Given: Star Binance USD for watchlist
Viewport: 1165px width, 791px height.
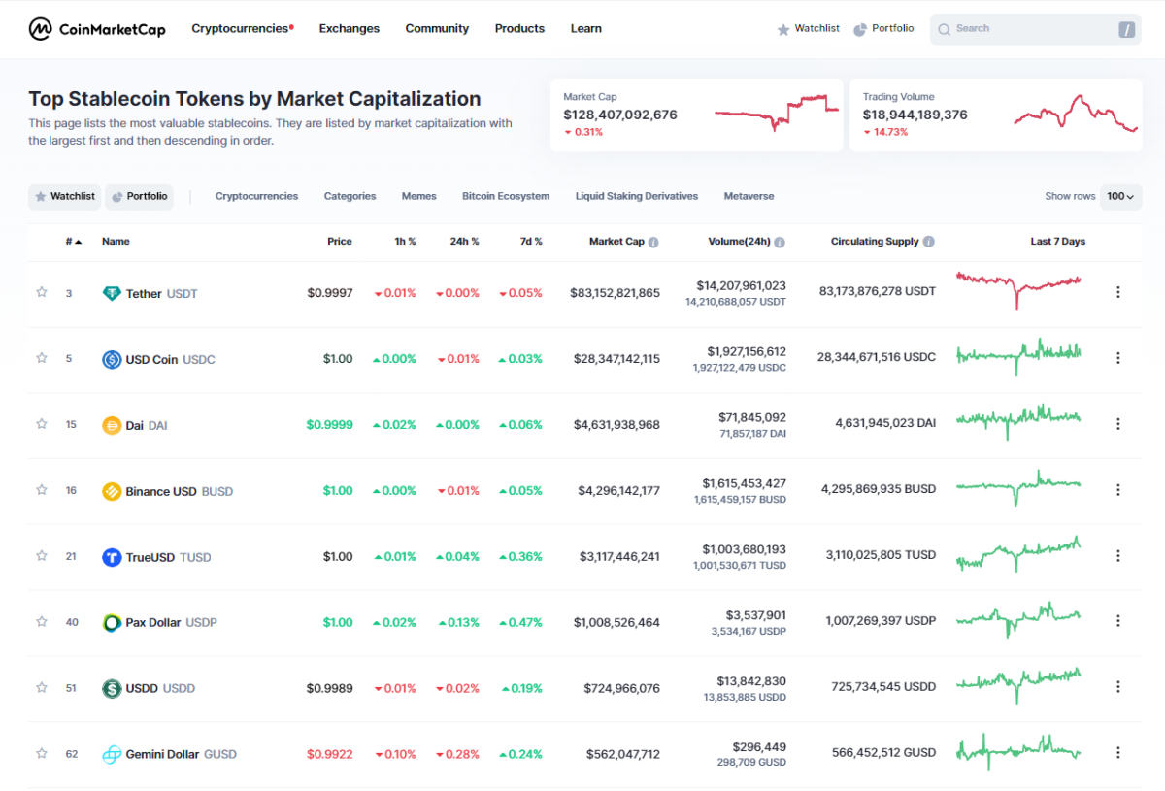Looking at the screenshot, I should pos(42,490).
